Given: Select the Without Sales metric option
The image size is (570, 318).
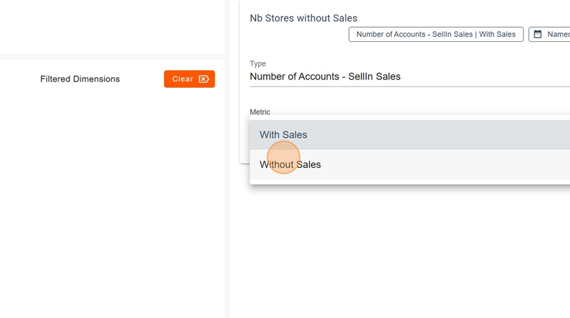Looking at the screenshot, I should pos(290,164).
